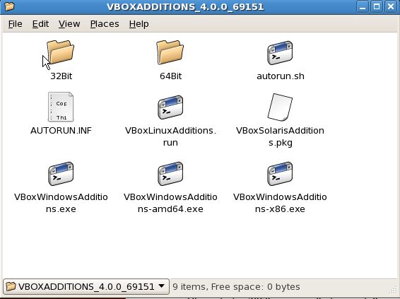Select the VBoxWindowsAdditions.exe icon
This screenshot has height=299, width=400.
coord(61,174)
